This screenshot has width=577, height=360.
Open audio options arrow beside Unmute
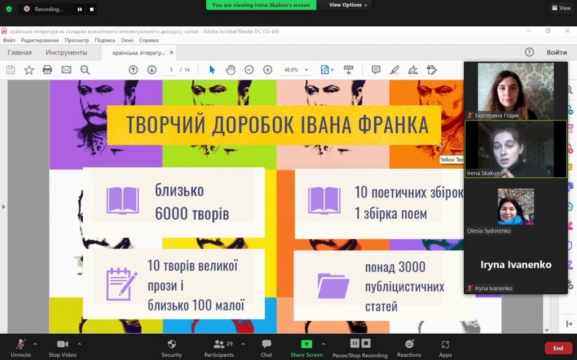(x=35, y=344)
